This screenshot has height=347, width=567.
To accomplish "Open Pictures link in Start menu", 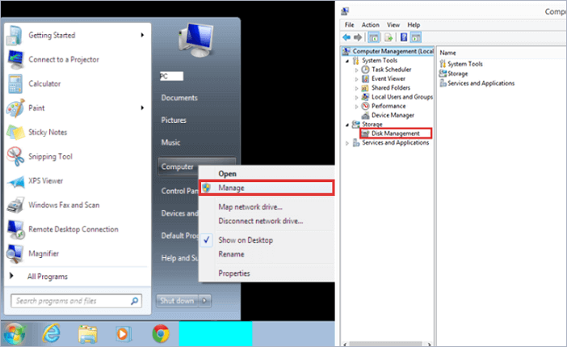I will pyautogui.click(x=174, y=121).
